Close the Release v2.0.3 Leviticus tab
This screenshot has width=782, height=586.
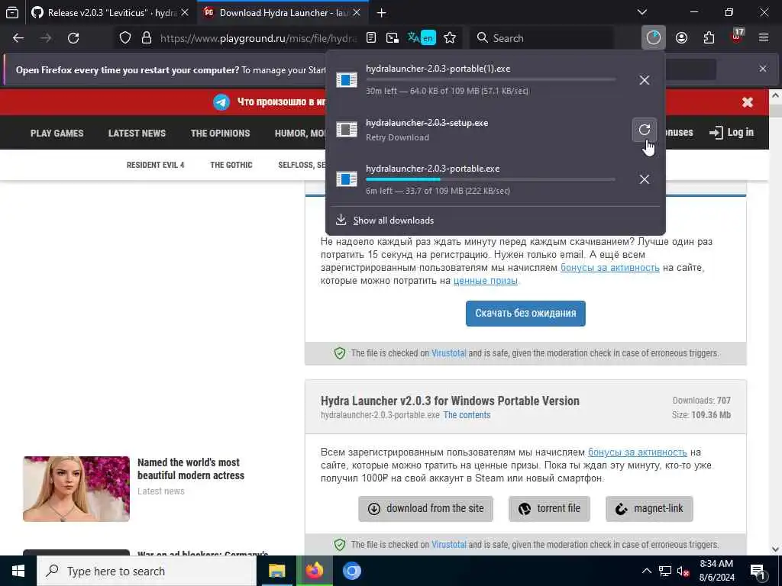pos(185,13)
